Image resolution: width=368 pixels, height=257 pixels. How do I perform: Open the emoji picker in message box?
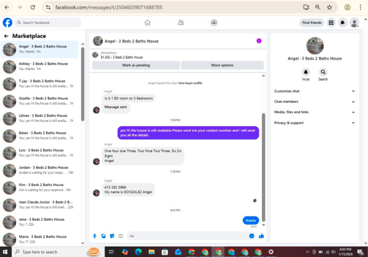251,236
